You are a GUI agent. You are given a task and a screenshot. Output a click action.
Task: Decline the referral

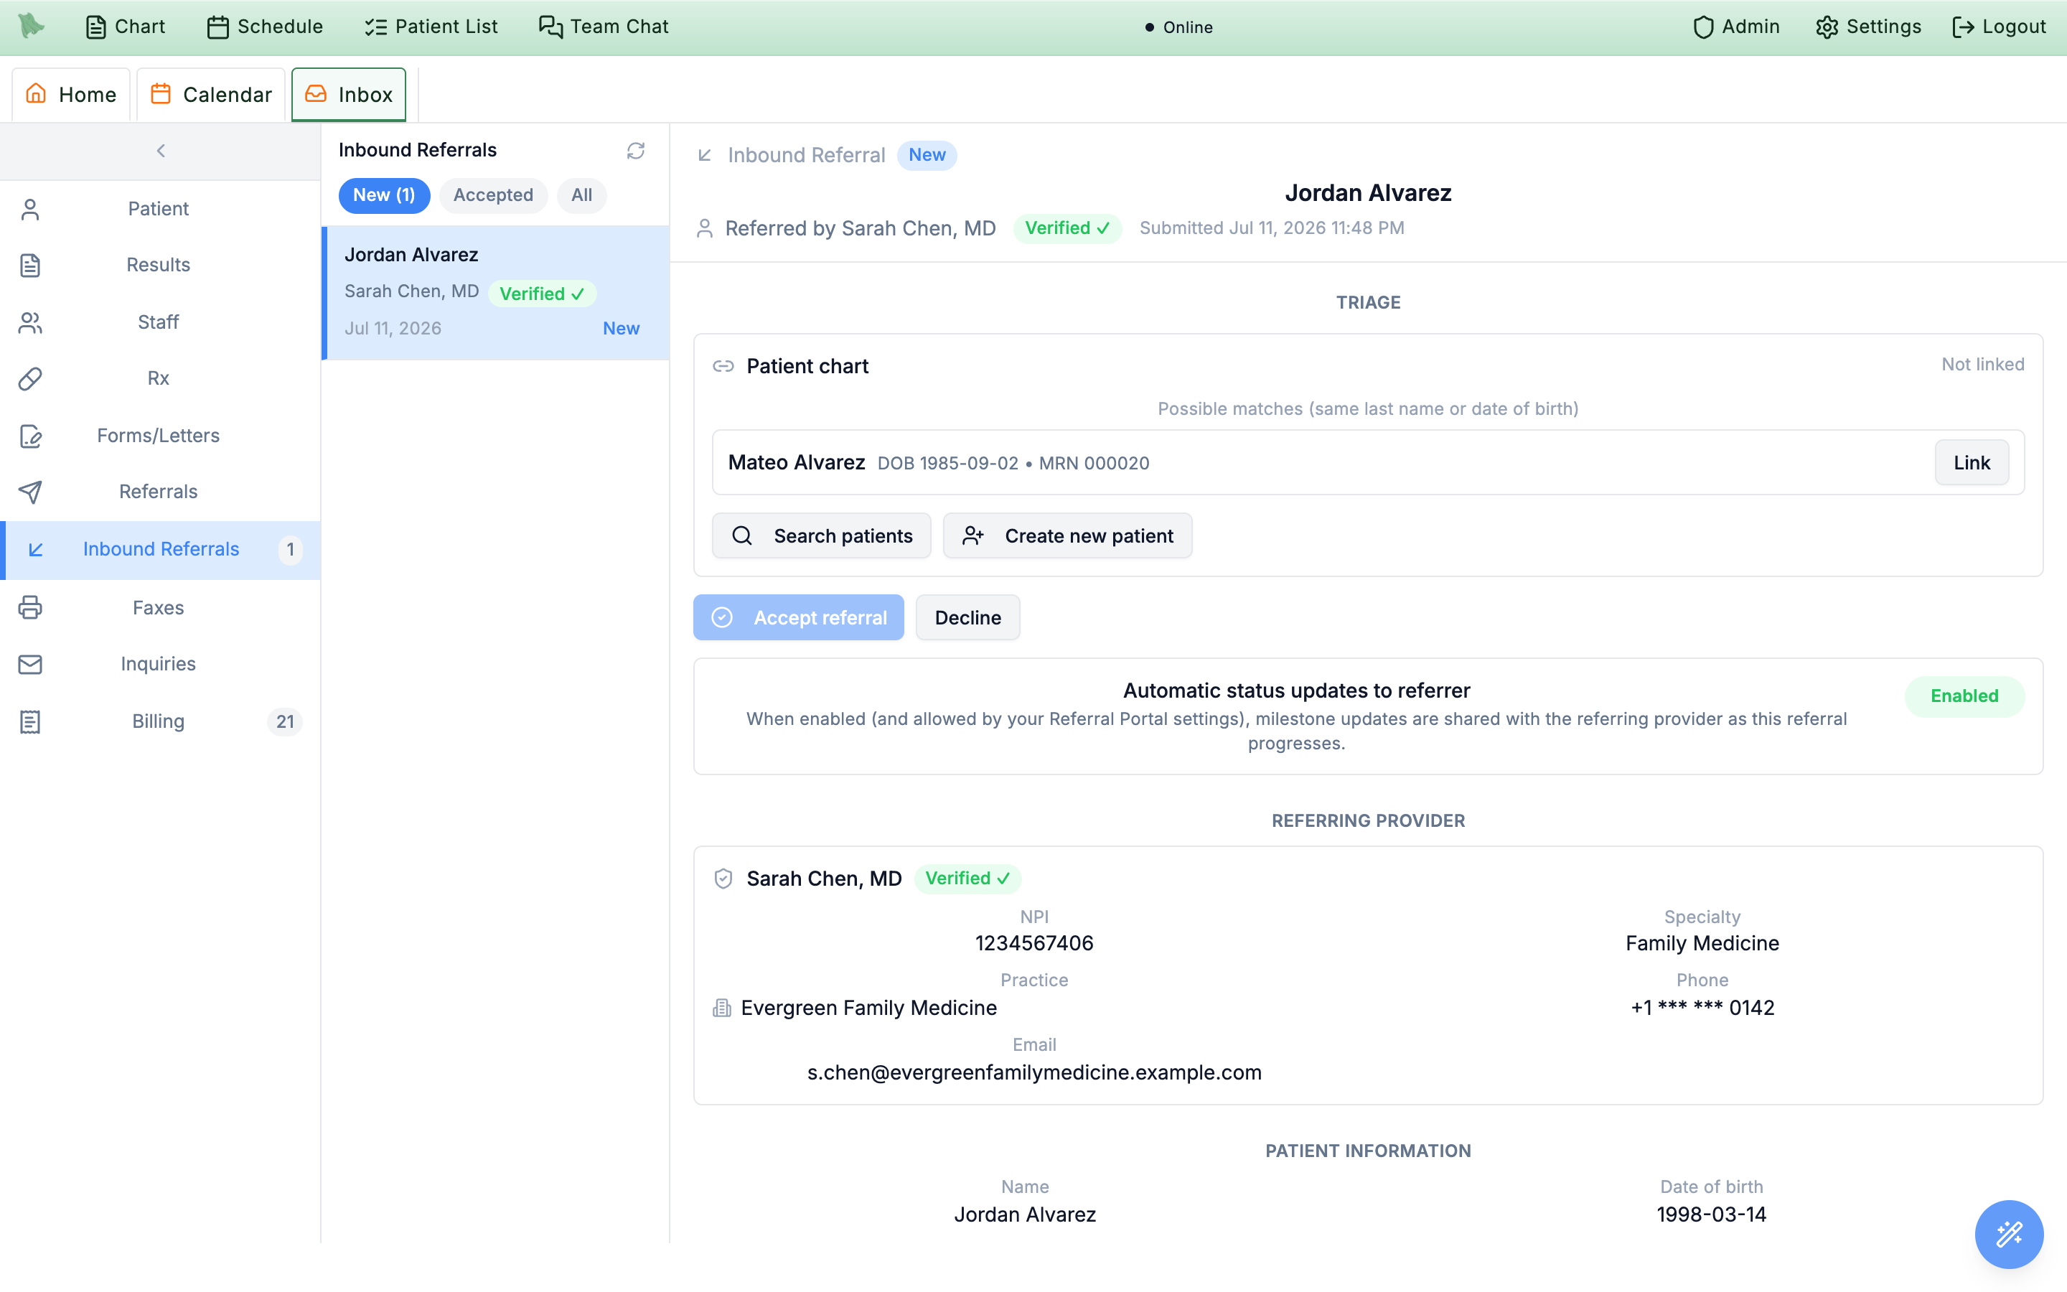click(x=967, y=618)
